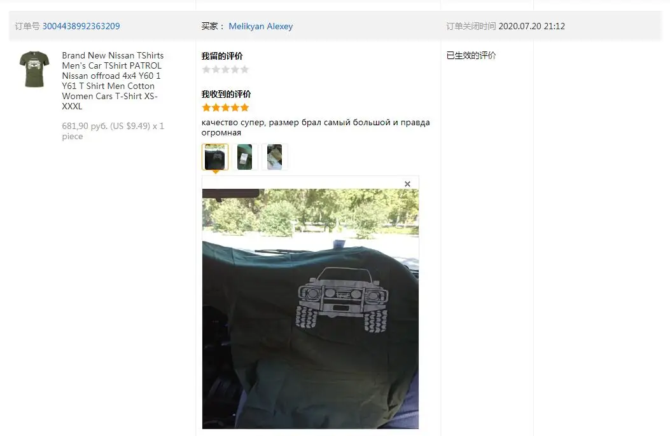The image size is (670, 436).
Task: Open order number 3004438992363209 link
Action: [x=81, y=26]
